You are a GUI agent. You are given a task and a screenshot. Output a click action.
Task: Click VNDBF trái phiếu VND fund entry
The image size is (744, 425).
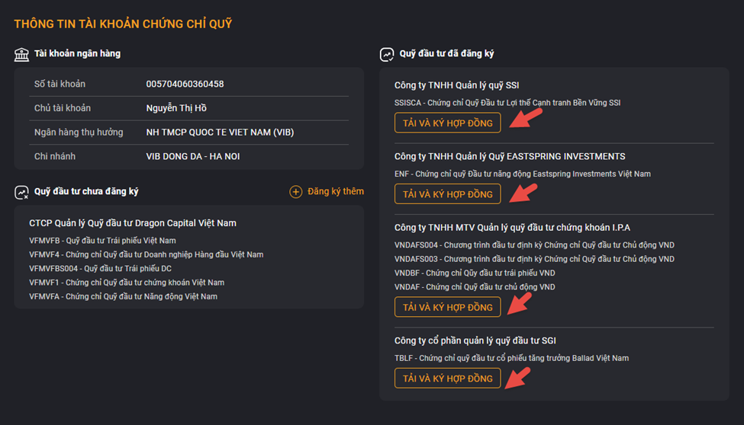point(475,273)
